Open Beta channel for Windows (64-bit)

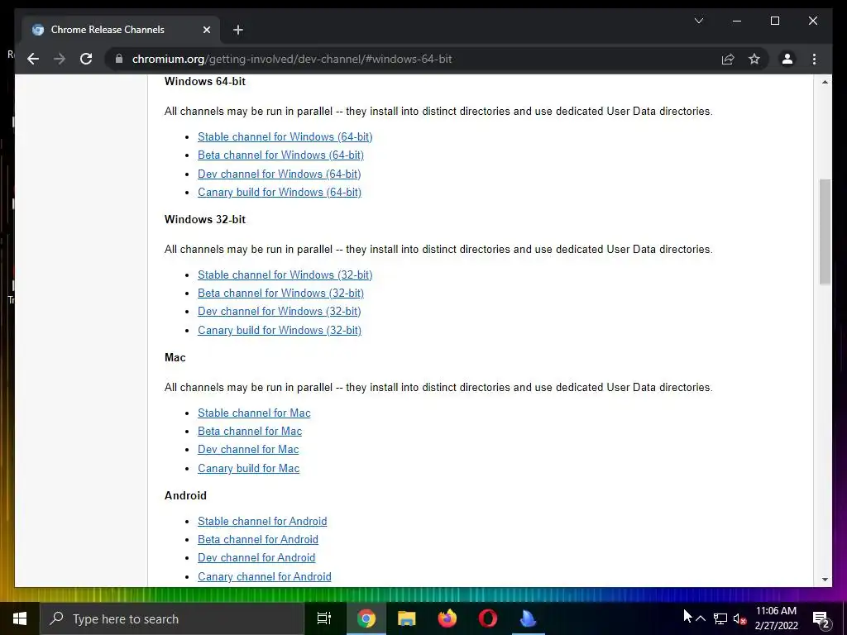pyautogui.click(x=280, y=155)
